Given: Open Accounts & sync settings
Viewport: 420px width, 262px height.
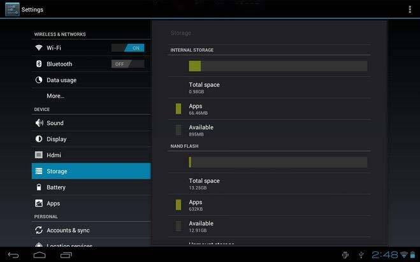Looking at the screenshot, I should tap(91, 230).
